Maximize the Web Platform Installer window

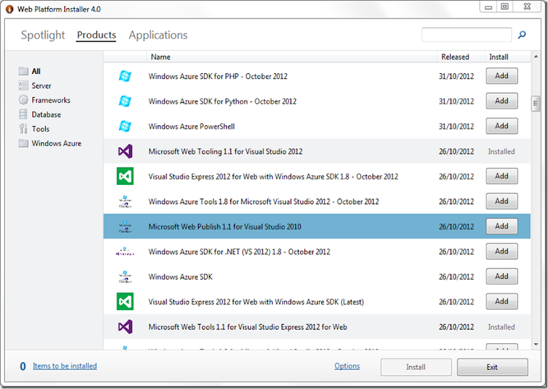(x=505, y=7)
